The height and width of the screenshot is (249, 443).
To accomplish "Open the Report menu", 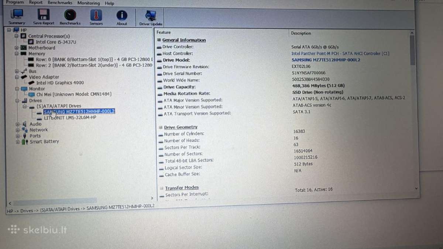I will (36, 2).
